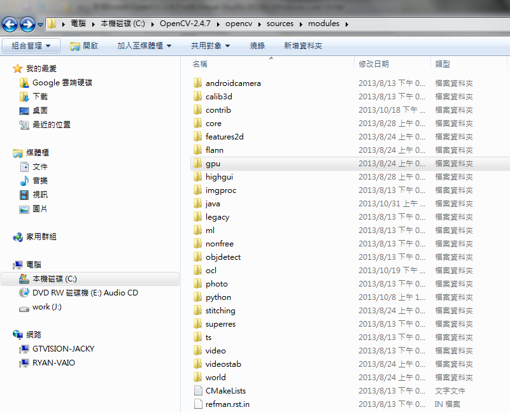Select 媒體櫃 libraries icon
510x412 pixels.
click(x=18, y=153)
